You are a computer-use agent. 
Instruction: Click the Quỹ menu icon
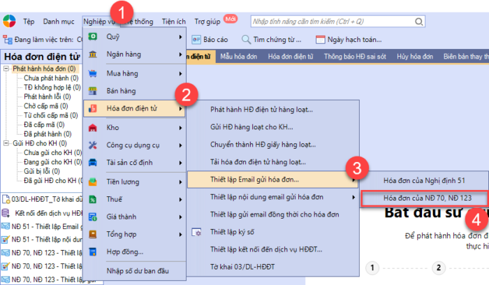(93, 36)
